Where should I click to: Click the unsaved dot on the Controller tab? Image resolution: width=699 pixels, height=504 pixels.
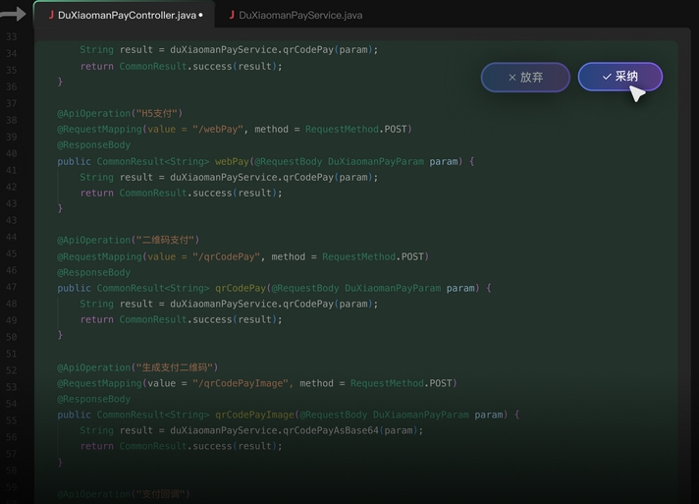tap(201, 16)
